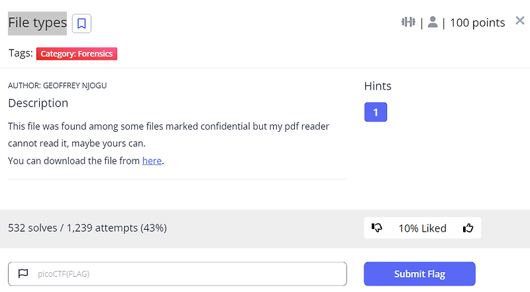
Task: Click the thumbs down dislike icon
Action: [x=378, y=228]
